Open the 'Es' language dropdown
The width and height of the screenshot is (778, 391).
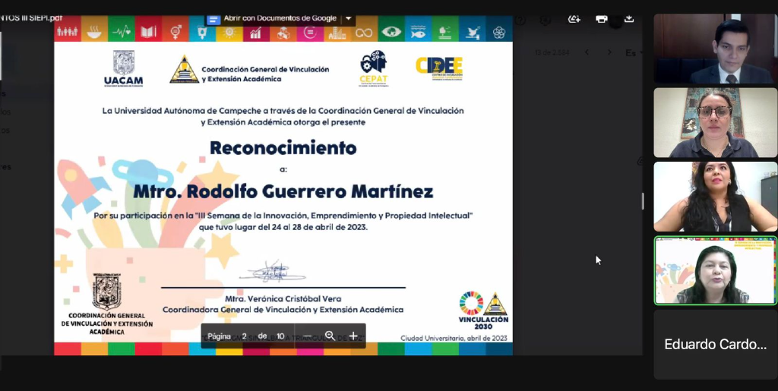tap(634, 52)
